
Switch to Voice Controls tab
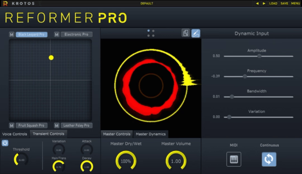tap(15, 134)
